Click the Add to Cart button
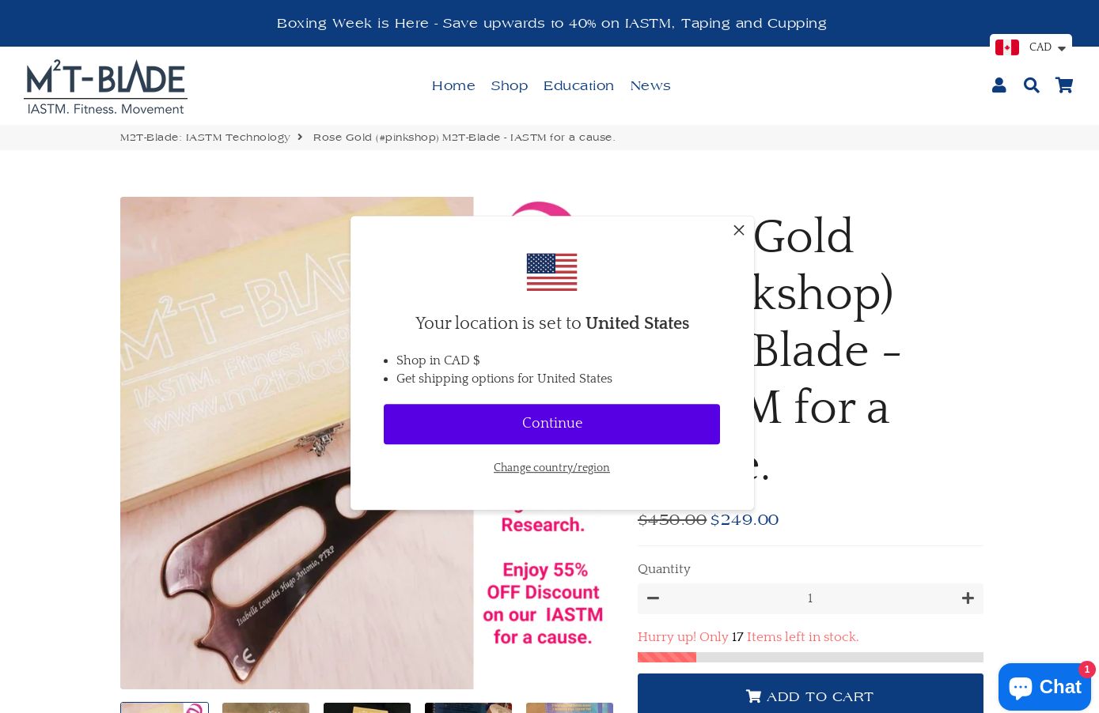The width and height of the screenshot is (1099, 713). click(810, 696)
